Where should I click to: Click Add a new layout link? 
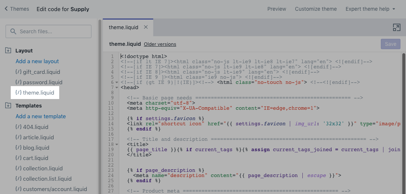[x=37, y=61]
